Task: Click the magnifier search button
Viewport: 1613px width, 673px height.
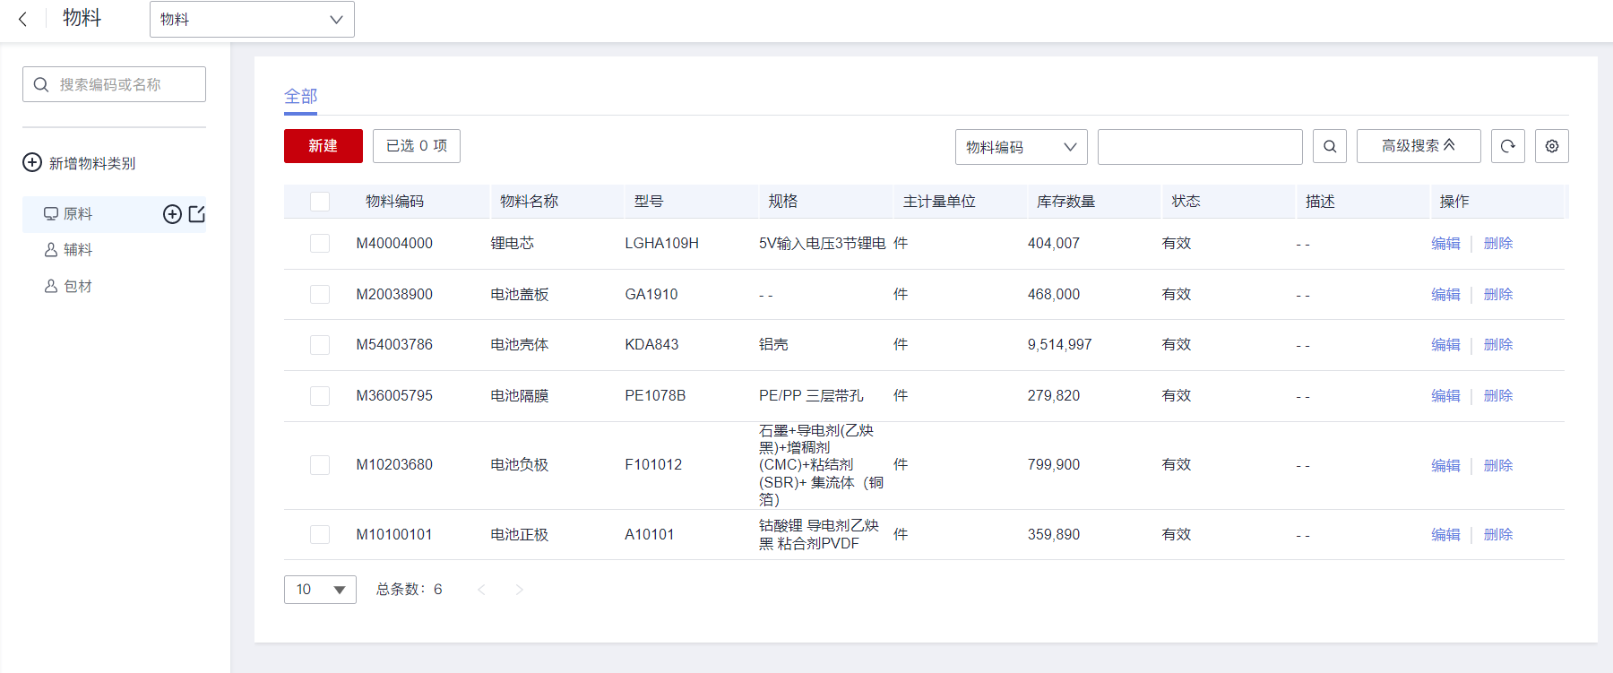Action: pos(1330,146)
